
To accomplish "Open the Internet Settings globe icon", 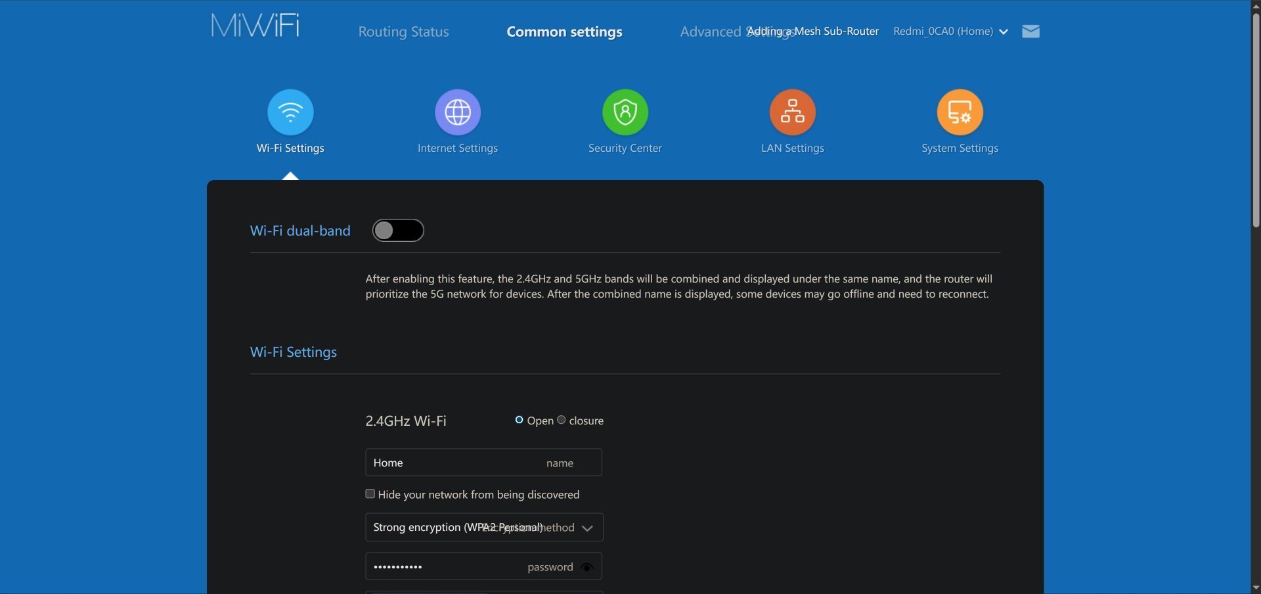I will tap(458, 112).
